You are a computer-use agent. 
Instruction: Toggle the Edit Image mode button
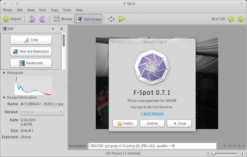point(88,19)
